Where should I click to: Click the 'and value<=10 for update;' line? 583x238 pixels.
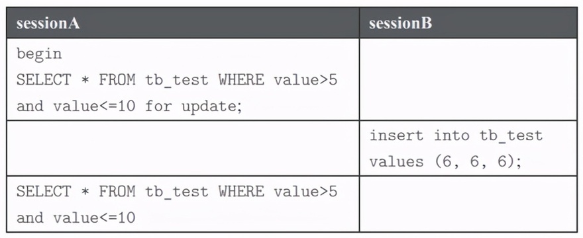129,106
